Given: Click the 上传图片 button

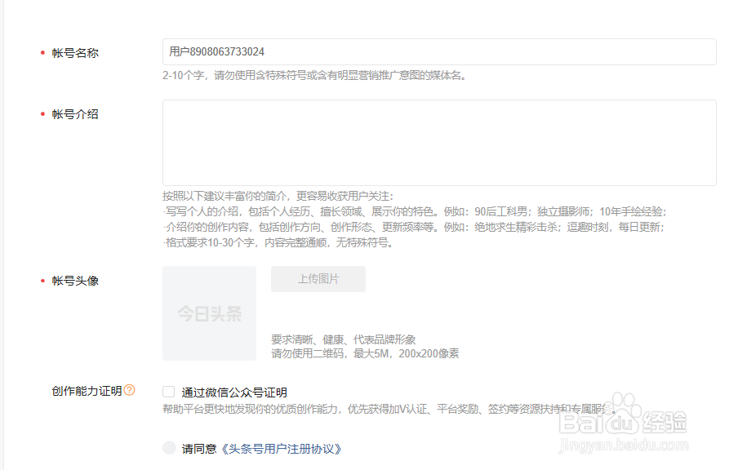Looking at the screenshot, I should (x=318, y=279).
